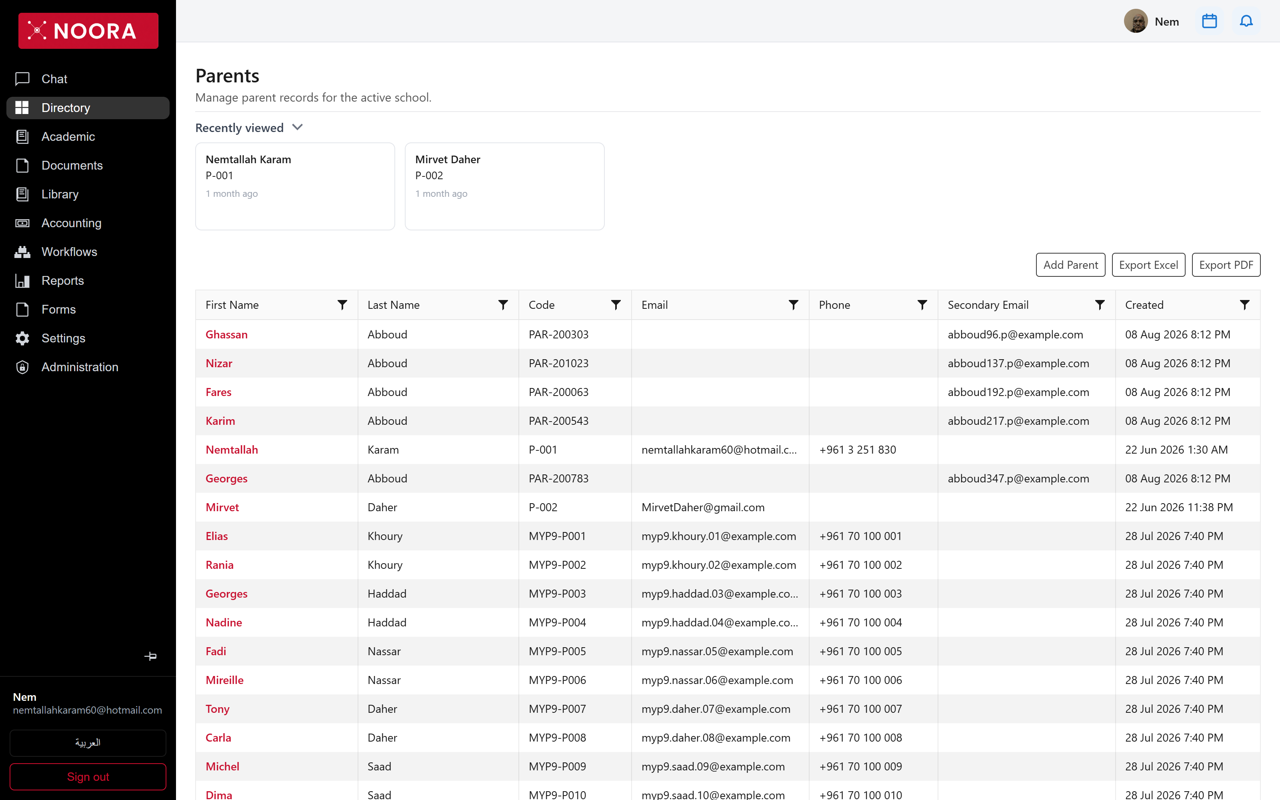Click Export PDF button
Image resolution: width=1280 pixels, height=800 pixels.
click(1226, 264)
